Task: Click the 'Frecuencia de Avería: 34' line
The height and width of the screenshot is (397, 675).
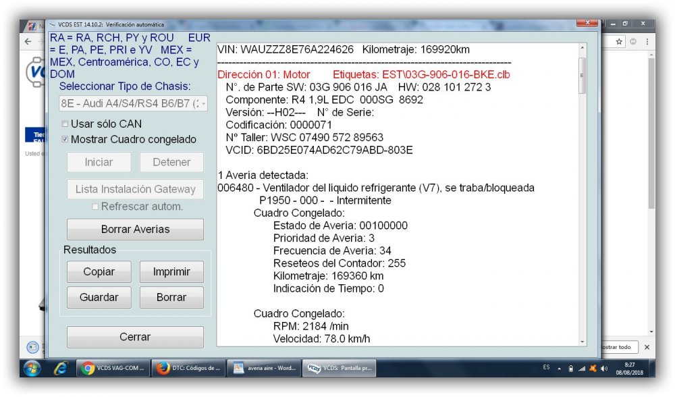Action: 332,250
